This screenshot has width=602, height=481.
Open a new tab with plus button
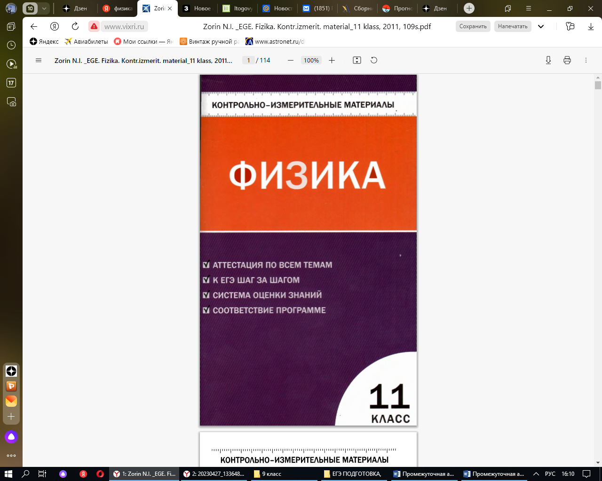(469, 8)
